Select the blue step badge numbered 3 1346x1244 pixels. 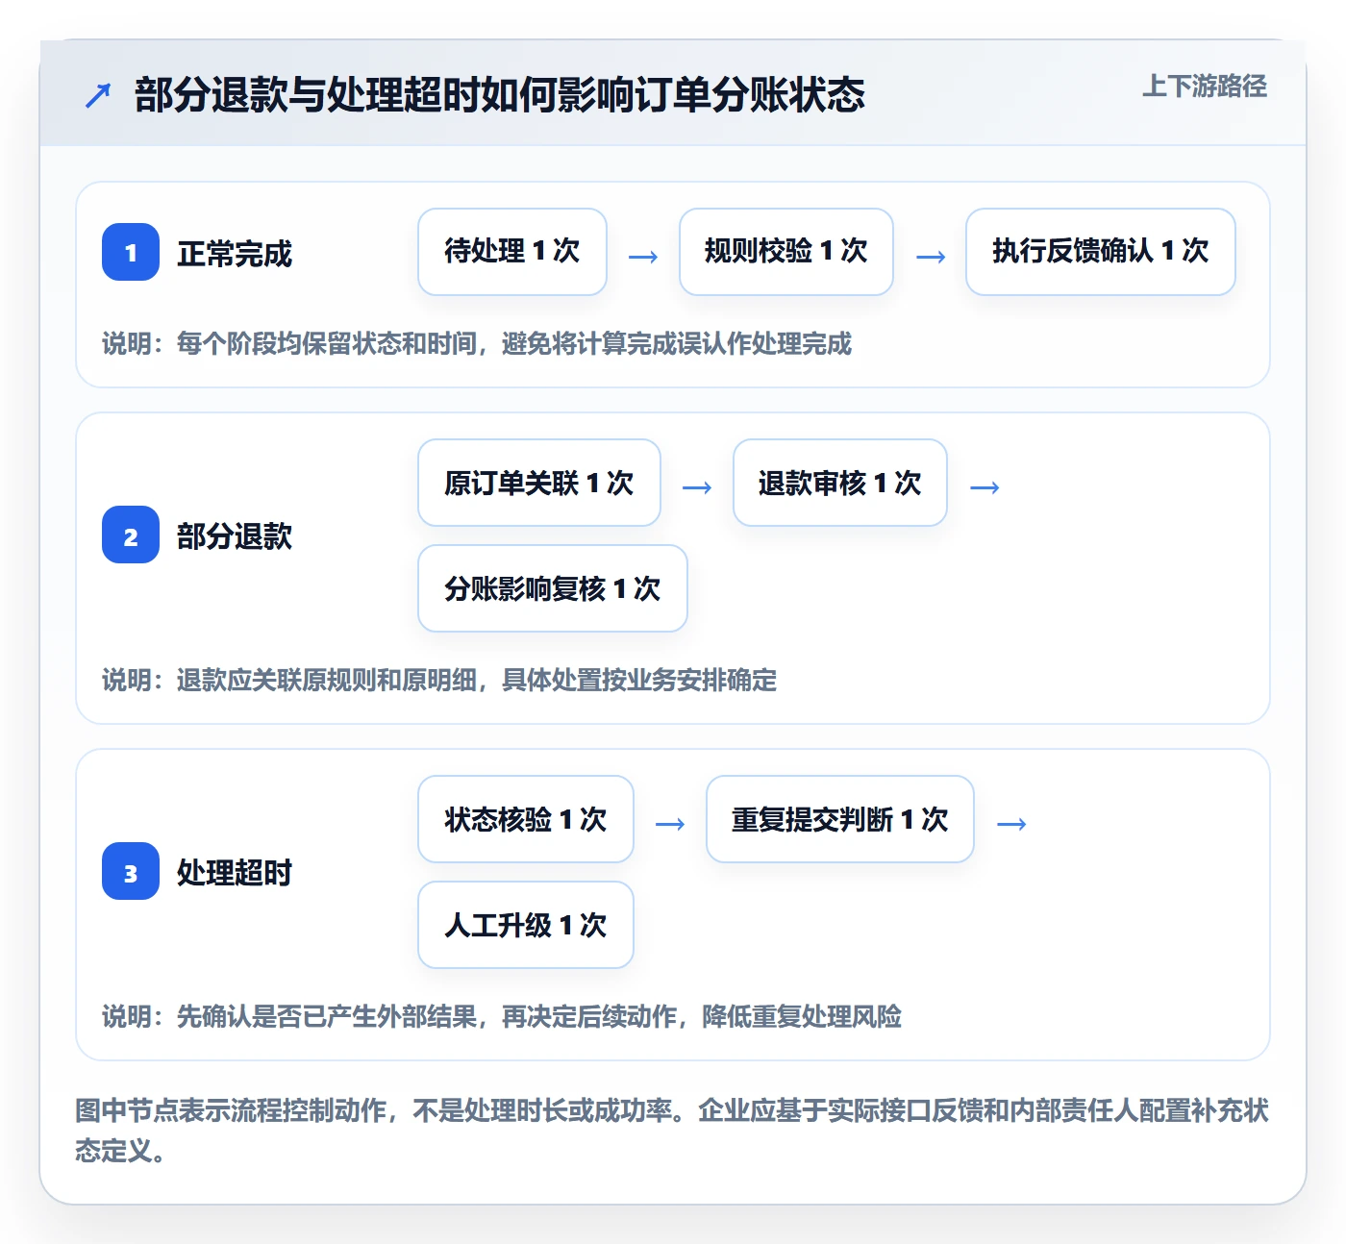click(x=131, y=871)
